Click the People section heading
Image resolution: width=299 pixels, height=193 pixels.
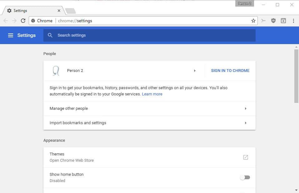click(x=50, y=54)
